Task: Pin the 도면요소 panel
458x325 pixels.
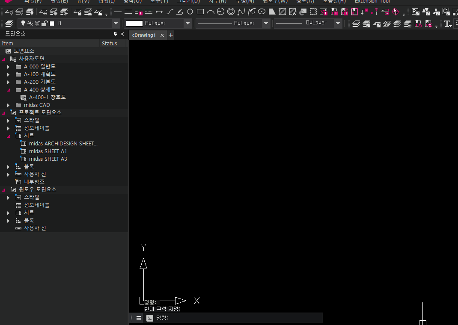Action: pyautogui.click(x=115, y=34)
